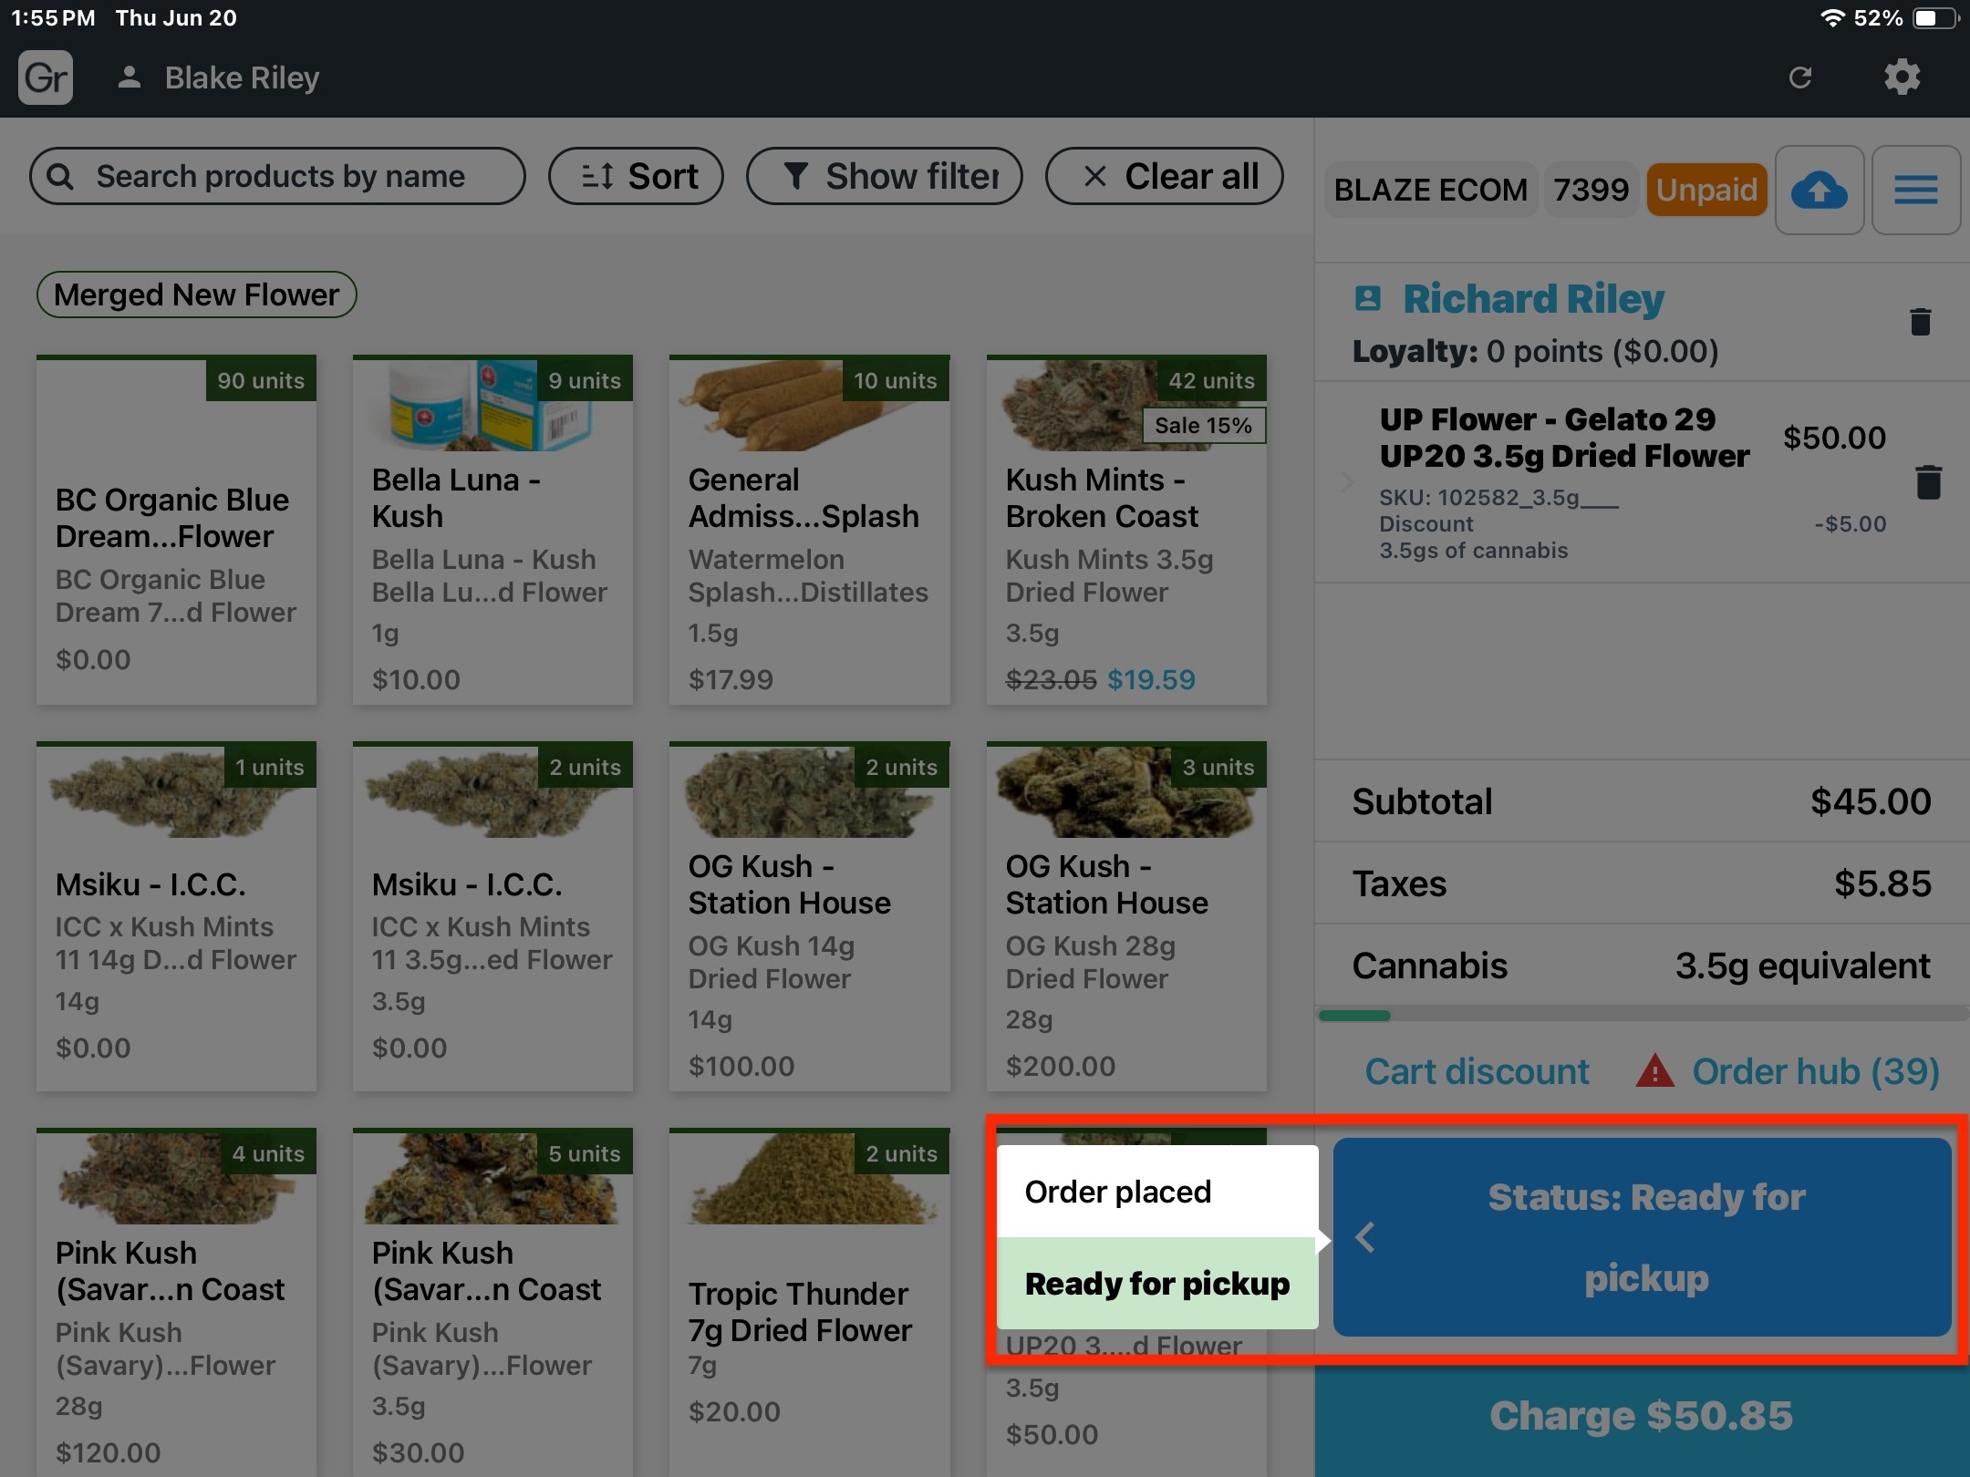Open Order hub (39) link
Screen dimensions: 1970x1477
click(x=1815, y=1071)
